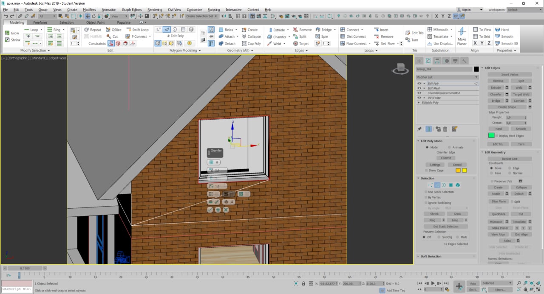Switch to the Freeform ribbon tab

(40, 22)
